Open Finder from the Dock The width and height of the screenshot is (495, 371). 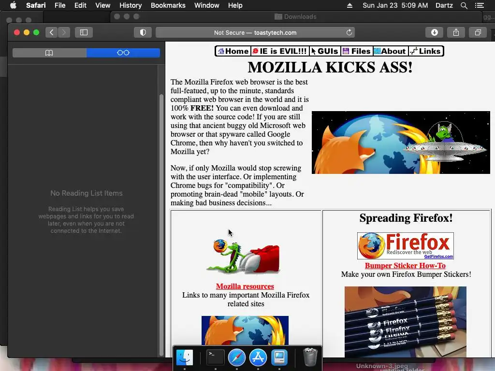184,358
